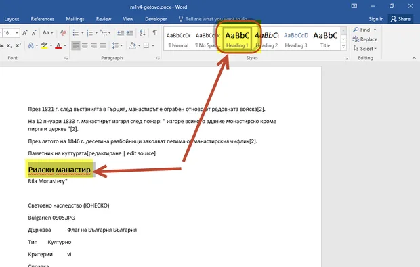Apply subscript formatting

(x=9, y=45)
